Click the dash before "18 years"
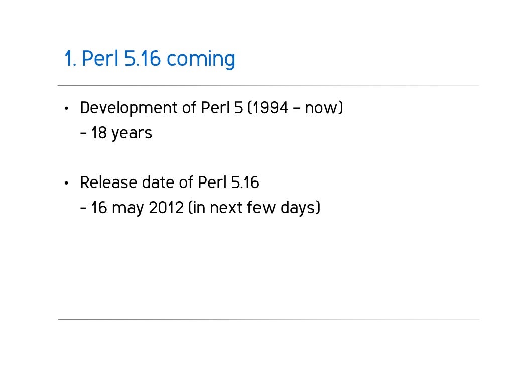This screenshot has width=517, height=366. point(83,133)
